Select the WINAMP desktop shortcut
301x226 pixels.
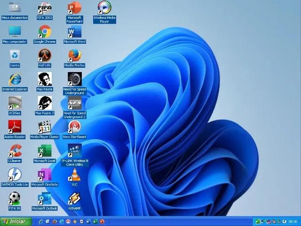(74, 202)
